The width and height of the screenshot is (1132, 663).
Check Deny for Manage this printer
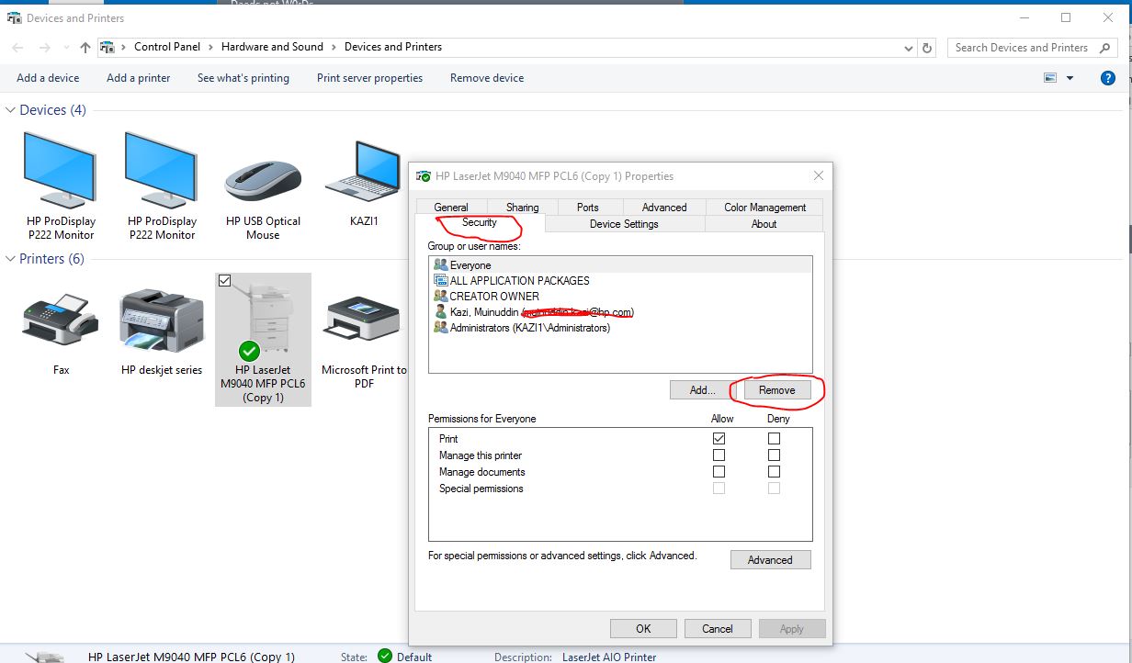click(x=774, y=455)
